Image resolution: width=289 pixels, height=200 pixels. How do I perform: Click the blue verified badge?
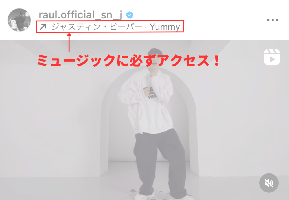[x=130, y=15]
